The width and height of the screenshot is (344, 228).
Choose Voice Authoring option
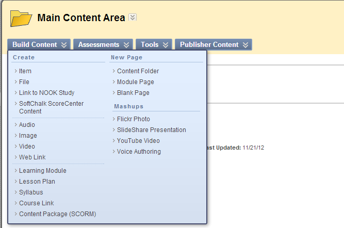click(139, 152)
